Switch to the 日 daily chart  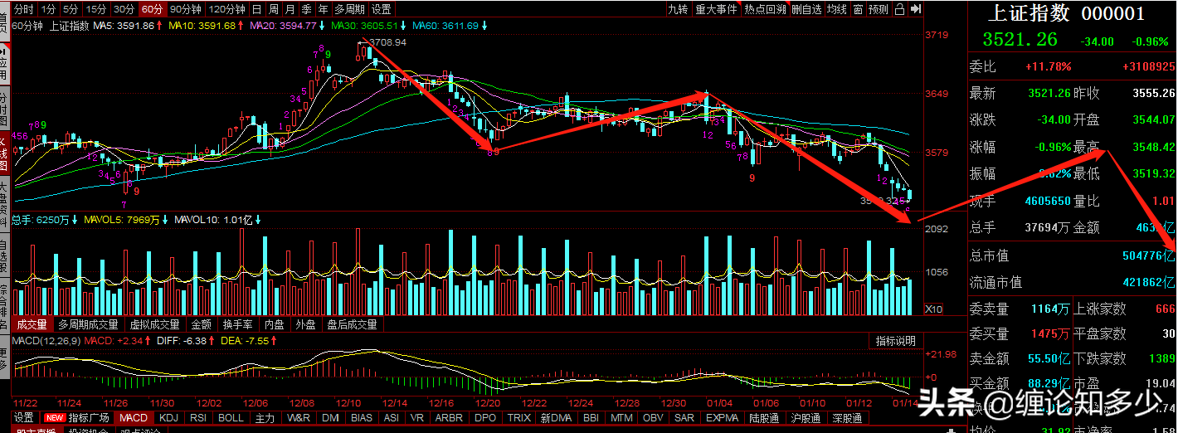(x=256, y=9)
